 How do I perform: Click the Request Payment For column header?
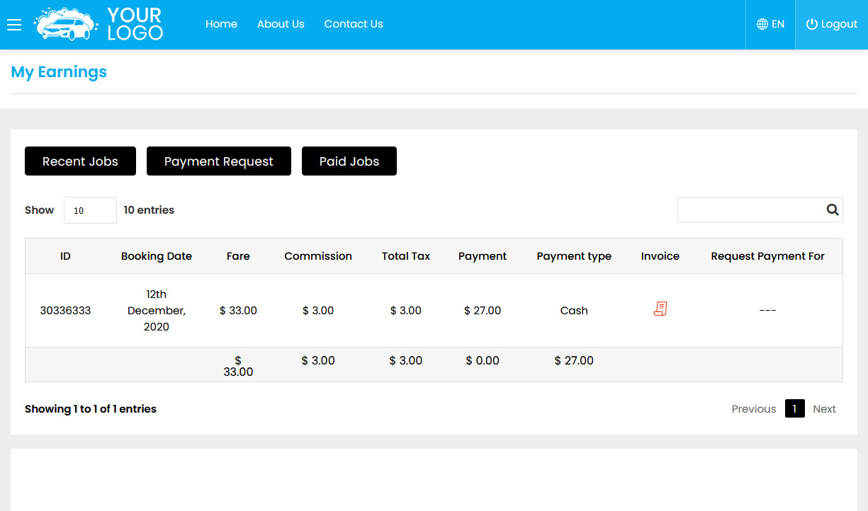767,256
